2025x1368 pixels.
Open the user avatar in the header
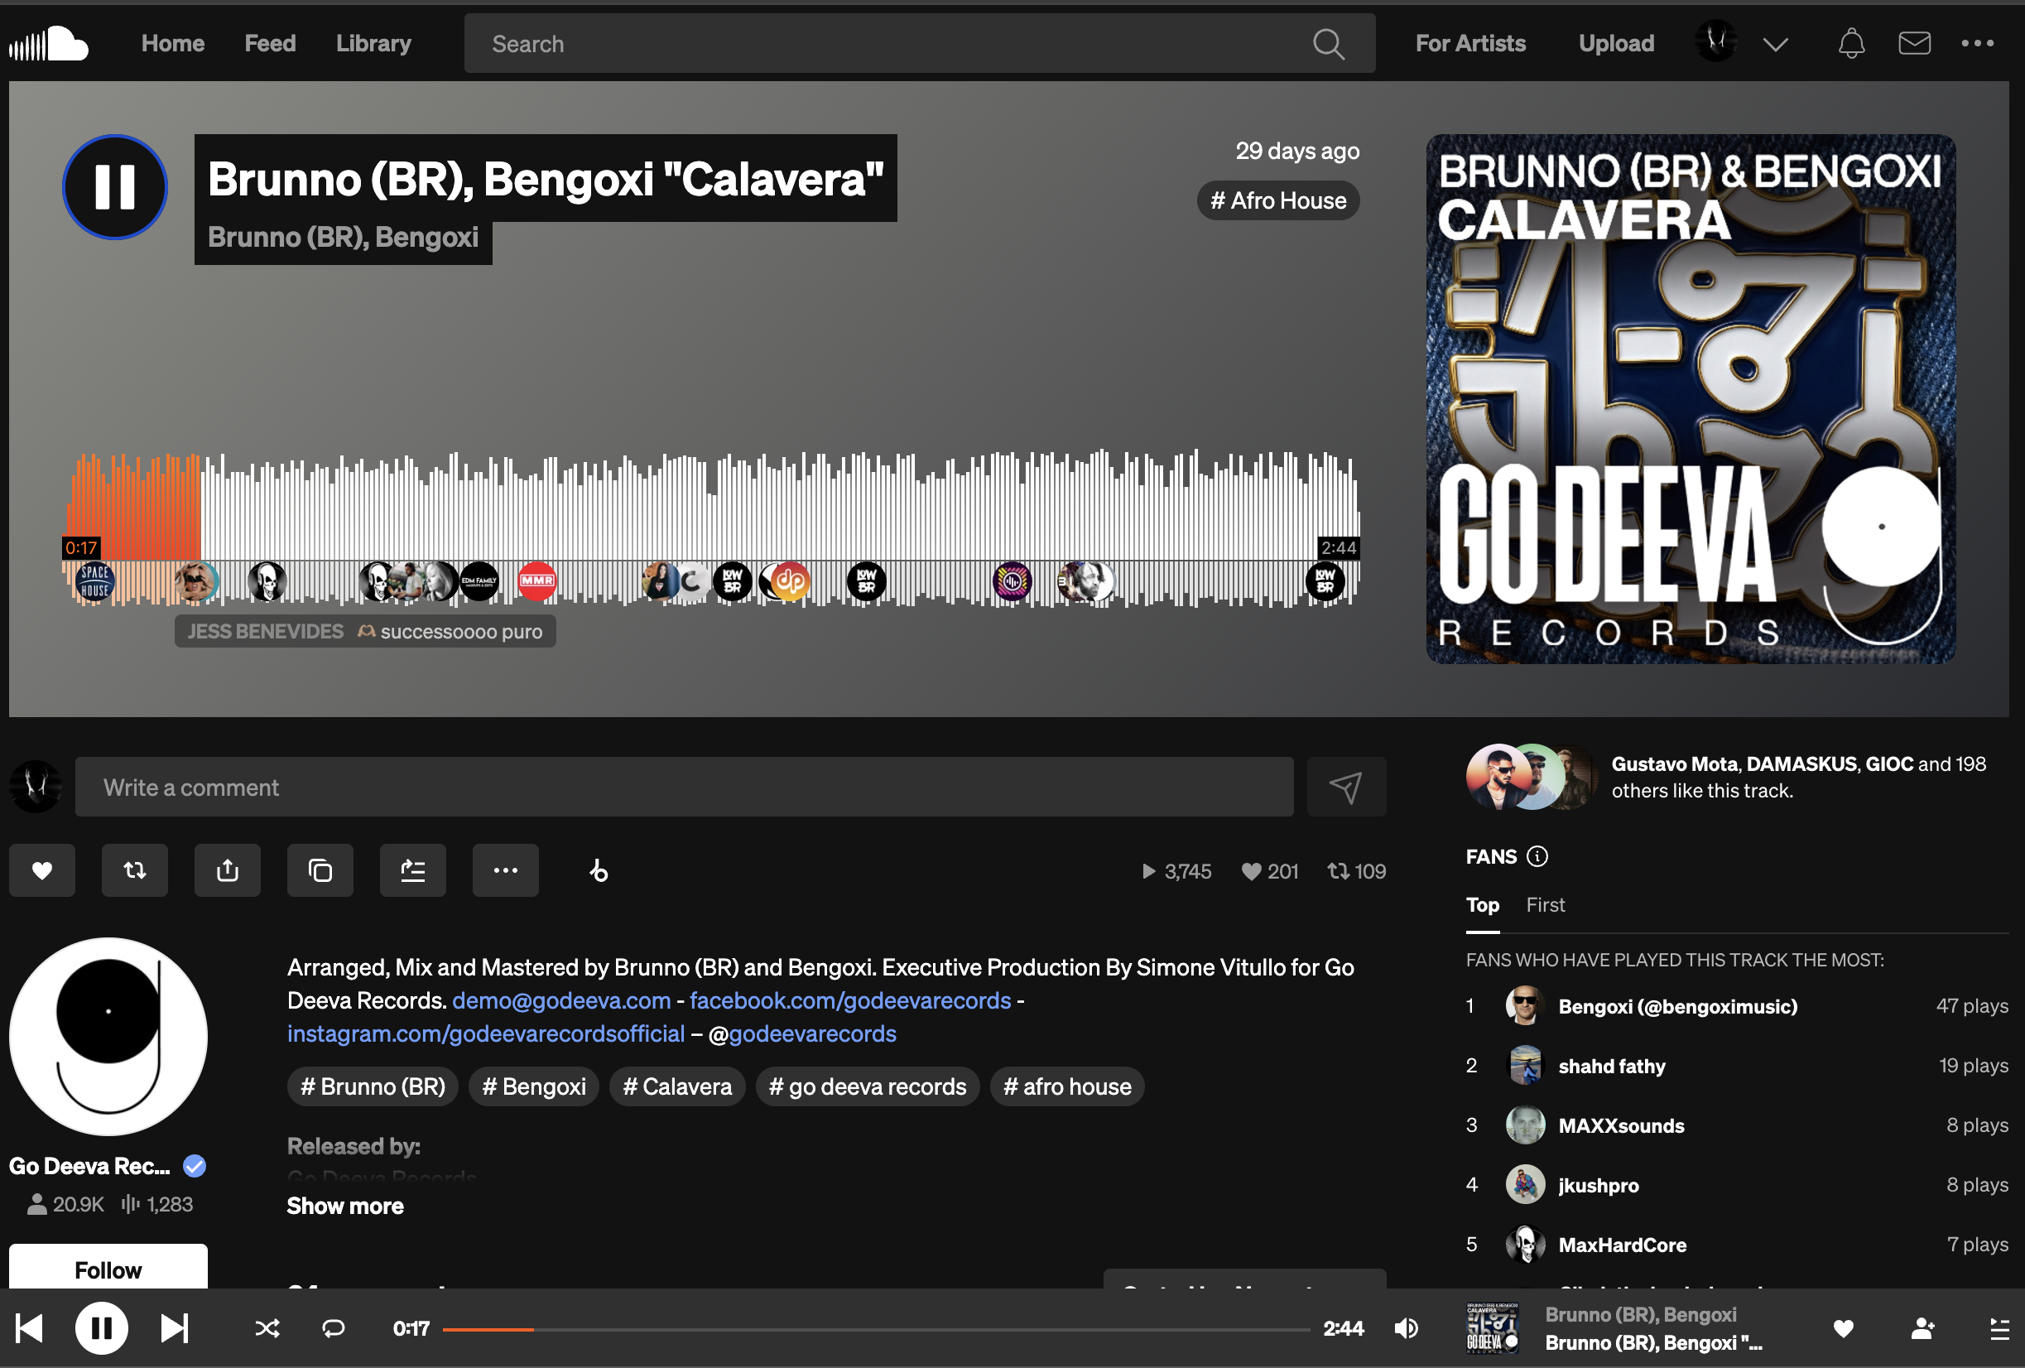point(1715,42)
